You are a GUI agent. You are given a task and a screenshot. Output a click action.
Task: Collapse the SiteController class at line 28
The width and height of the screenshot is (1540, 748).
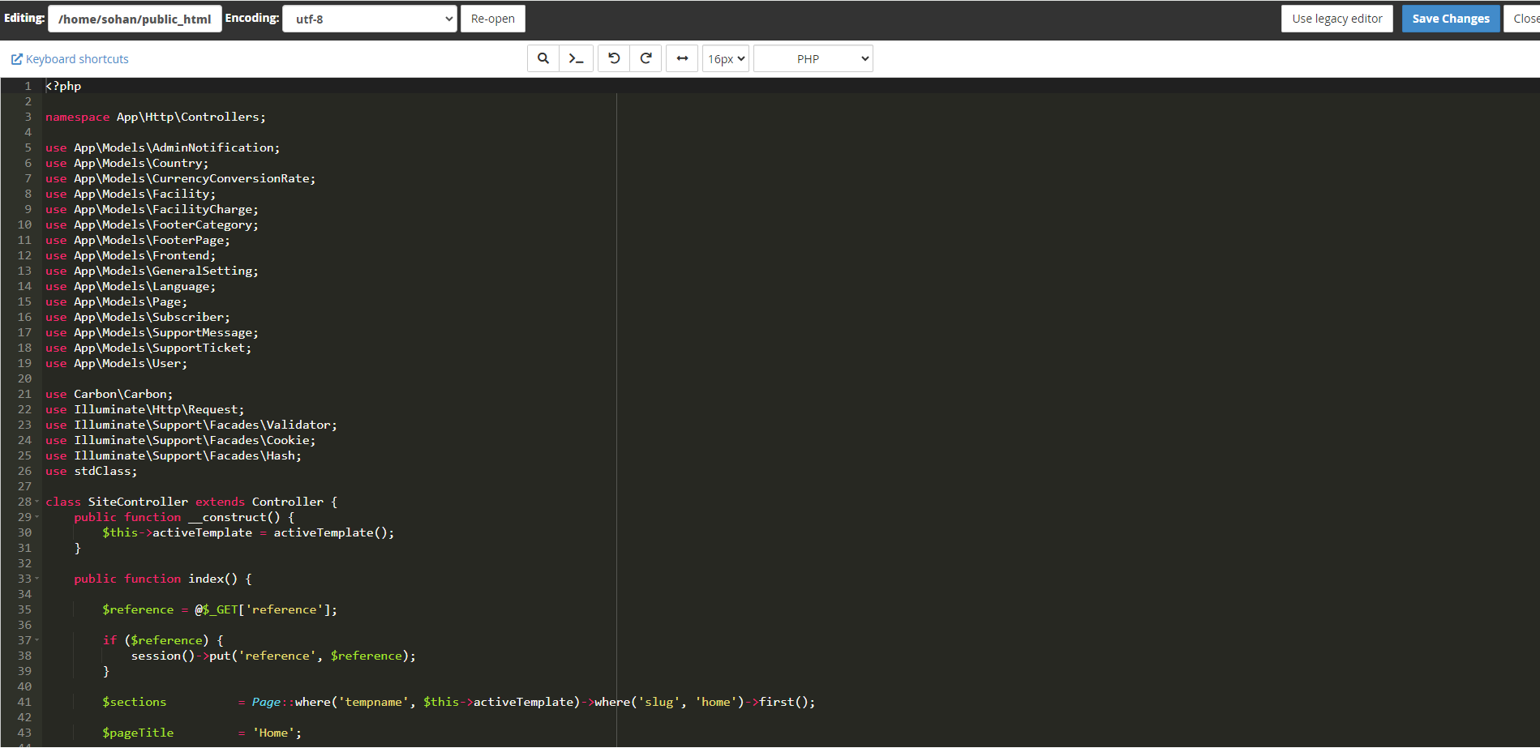pyautogui.click(x=37, y=502)
